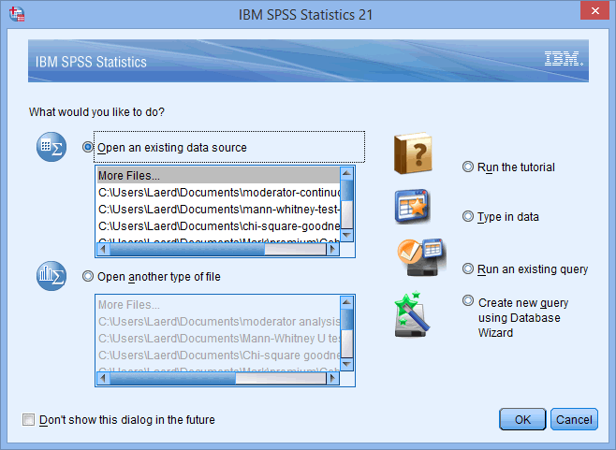Select the Type in data option
Image resolution: width=616 pixels, height=450 pixels.
[x=468, y=216]
